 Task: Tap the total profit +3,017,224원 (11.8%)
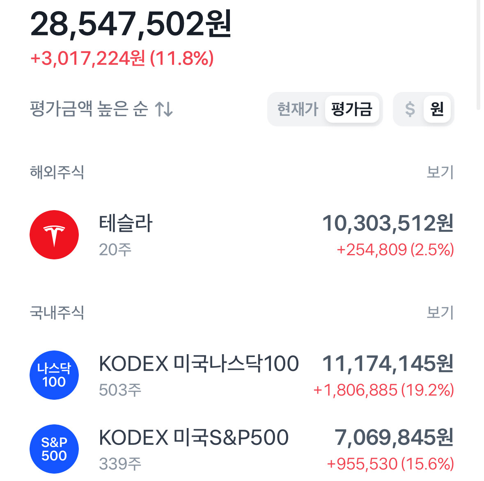[122, 58]
